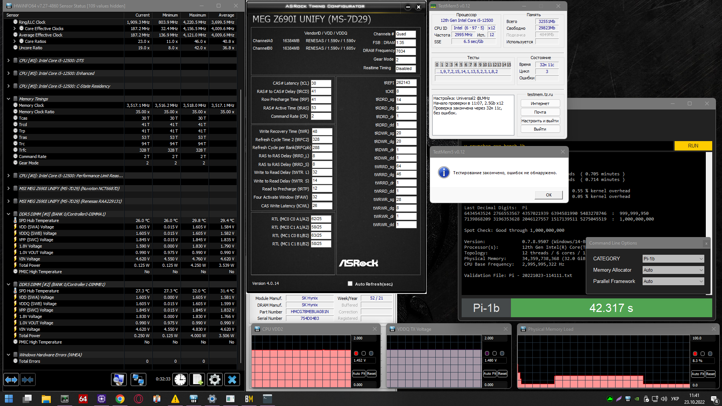Start HWiNFO logging with sheet-plus icon
The width and height of the screenshot is (722, 406).
(x=197, y=380)
